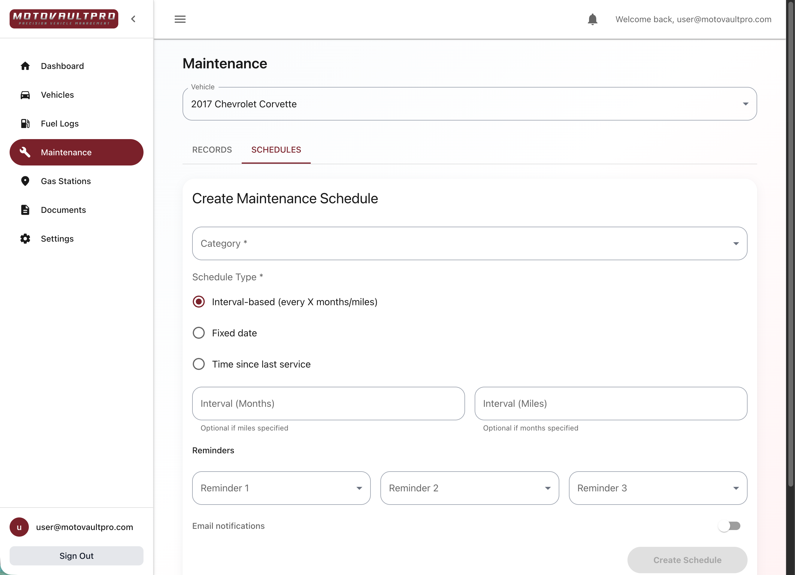This screenshot has height=575, width=795.
Task: Expand the Category dropdown
Action: [469, 243]
